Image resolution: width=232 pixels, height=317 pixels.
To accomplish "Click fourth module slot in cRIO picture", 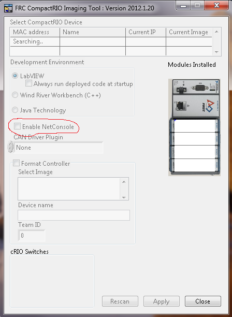I will [x=194, y=165].
